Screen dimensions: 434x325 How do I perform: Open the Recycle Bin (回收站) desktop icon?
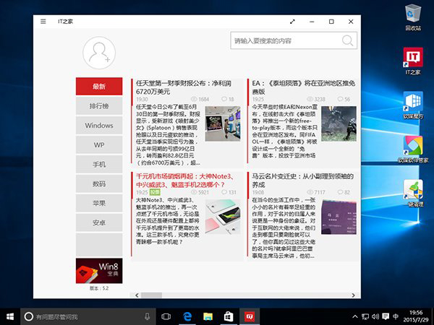(413, 17)
